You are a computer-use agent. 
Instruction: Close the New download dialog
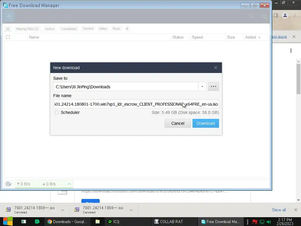click(x=215, y=68)
